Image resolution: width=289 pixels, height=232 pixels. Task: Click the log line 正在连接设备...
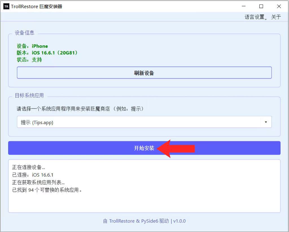click(29, 167)
